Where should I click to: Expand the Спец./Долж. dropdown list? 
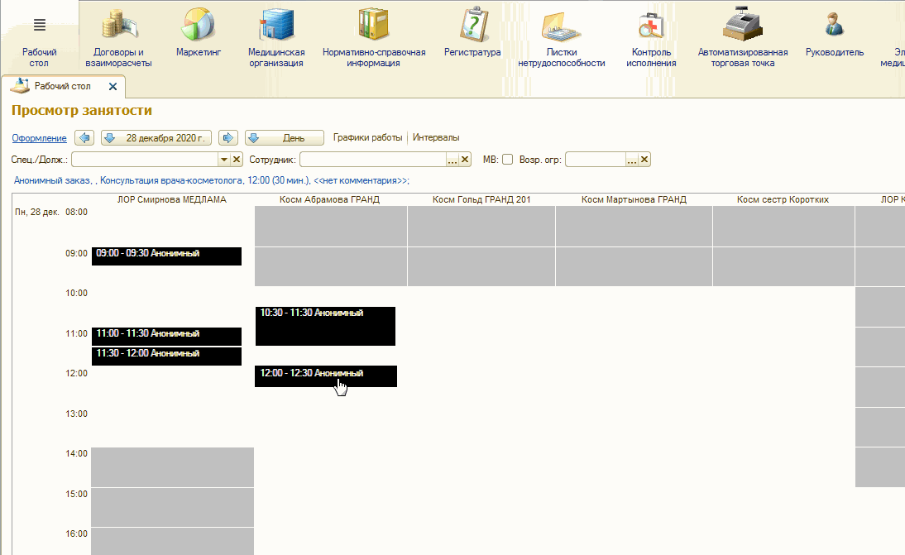tap(223, 160)
